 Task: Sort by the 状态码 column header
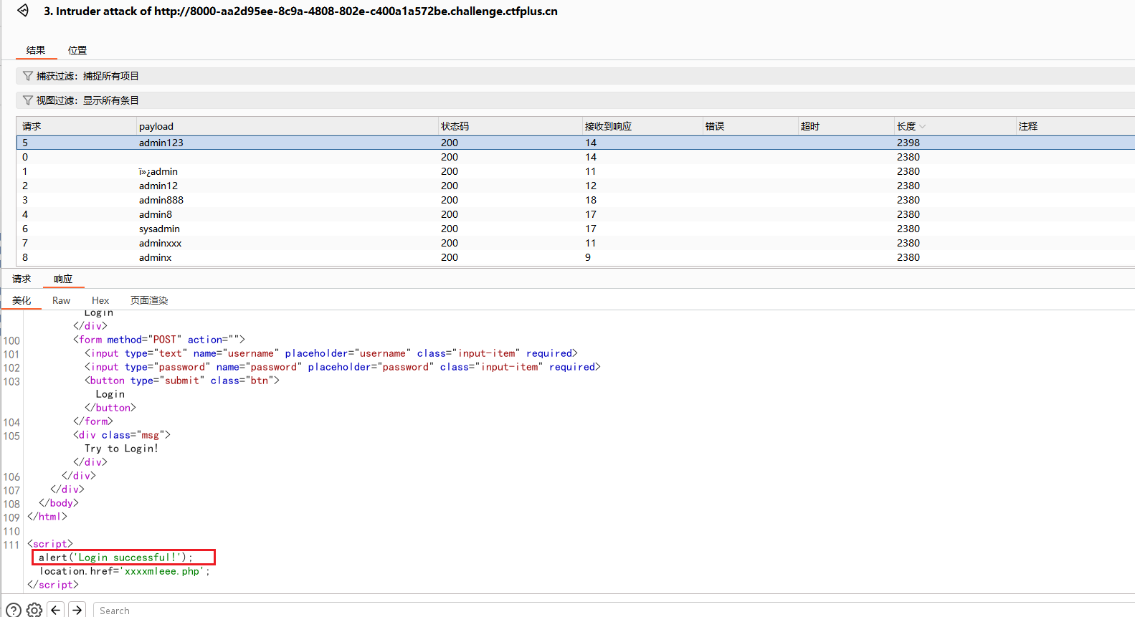click(455, 127)
